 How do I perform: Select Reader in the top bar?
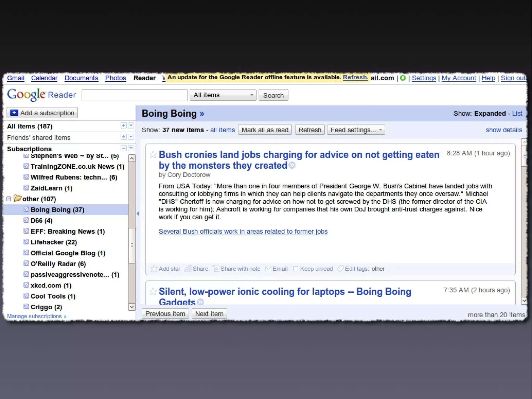144,78
